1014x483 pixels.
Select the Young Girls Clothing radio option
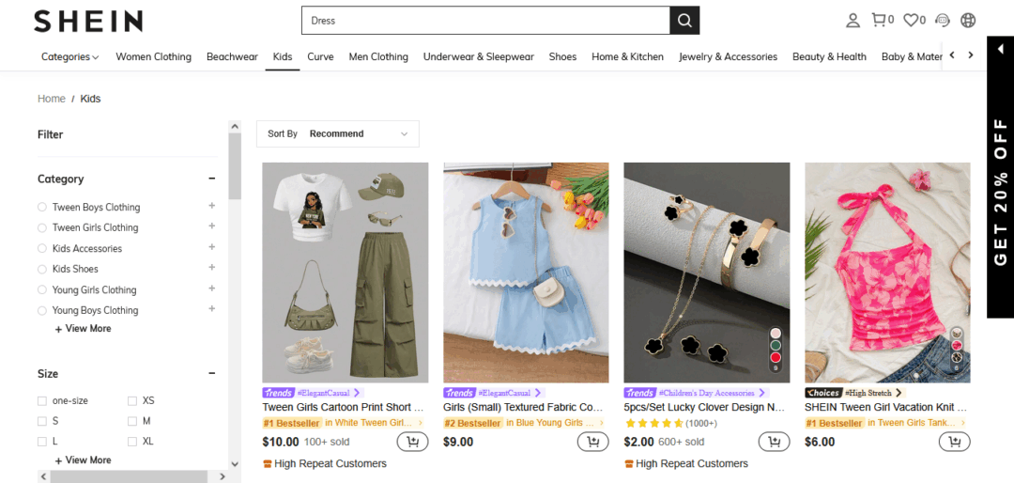coord(42,289)
